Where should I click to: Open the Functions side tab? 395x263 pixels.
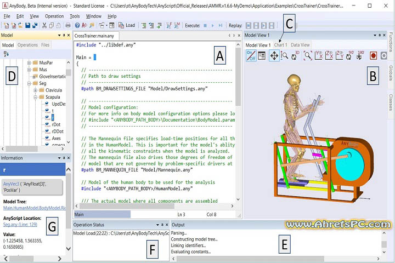tap(391, 42)
